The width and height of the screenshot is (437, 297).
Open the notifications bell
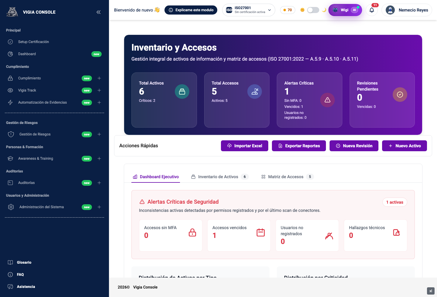coord(372,10)
